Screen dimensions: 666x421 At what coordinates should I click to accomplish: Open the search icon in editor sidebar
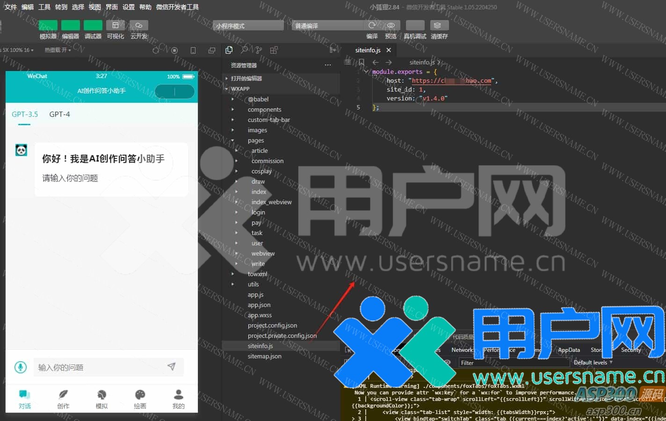(x=244, y=50)
